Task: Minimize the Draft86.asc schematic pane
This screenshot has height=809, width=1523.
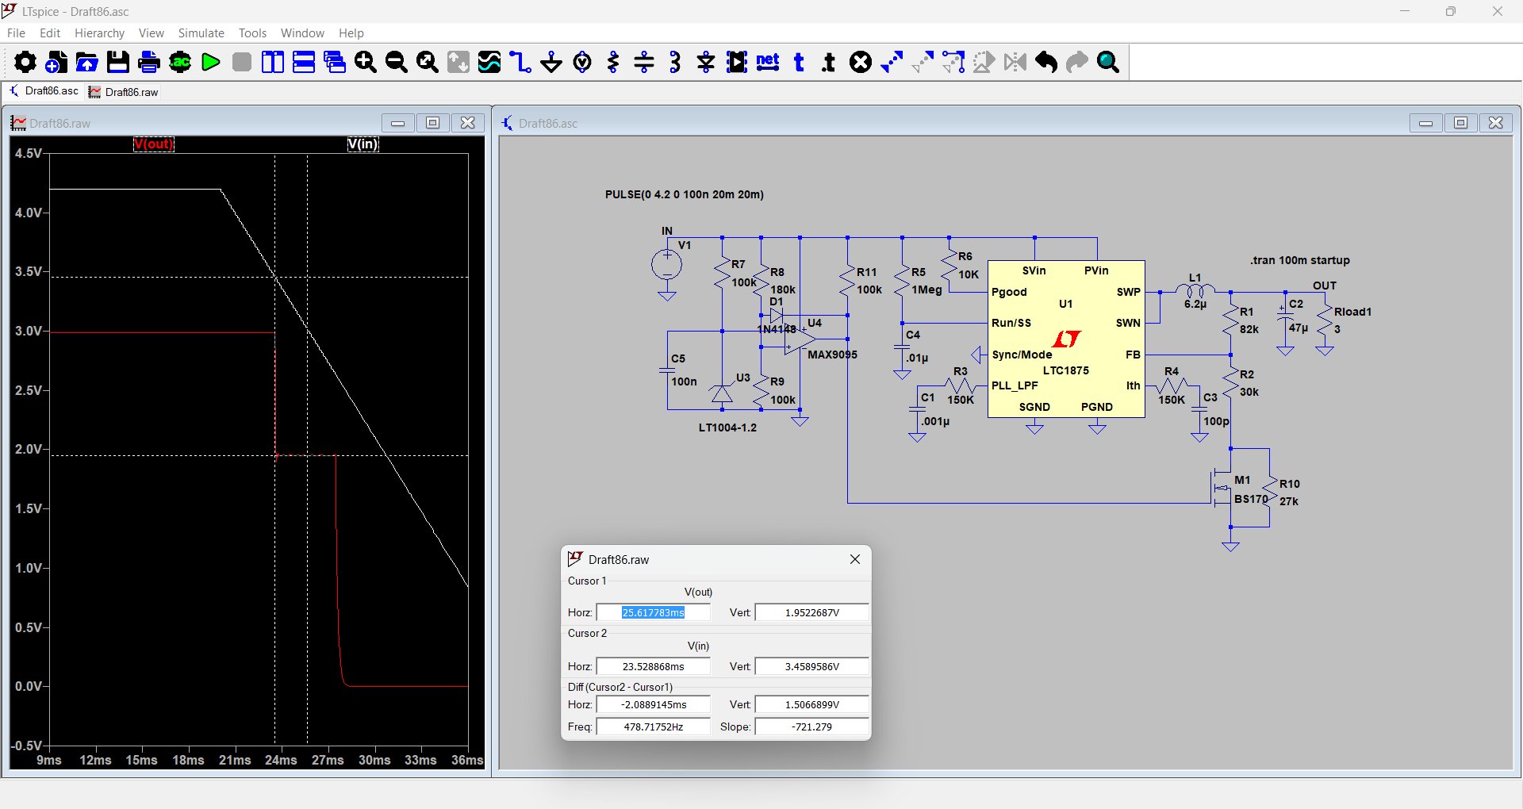Action: pos(1425,123)
